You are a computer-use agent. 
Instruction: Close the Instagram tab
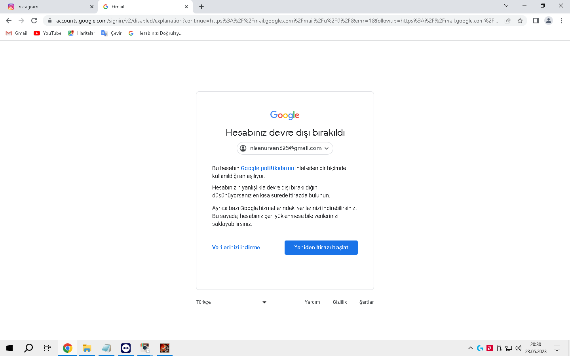[x=92, y=7]
